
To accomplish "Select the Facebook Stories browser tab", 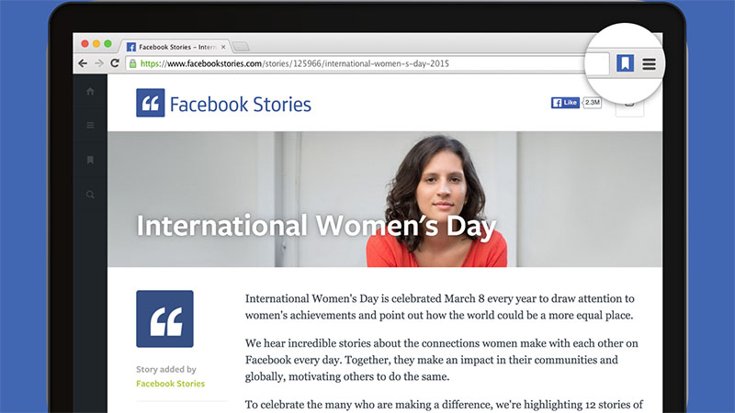I will 176,47.
